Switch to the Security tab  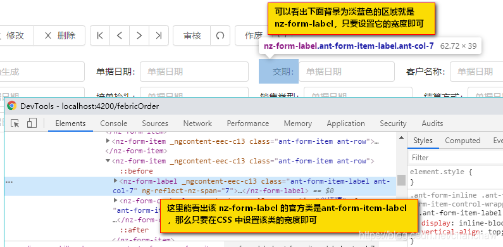[x=393, y=123]
